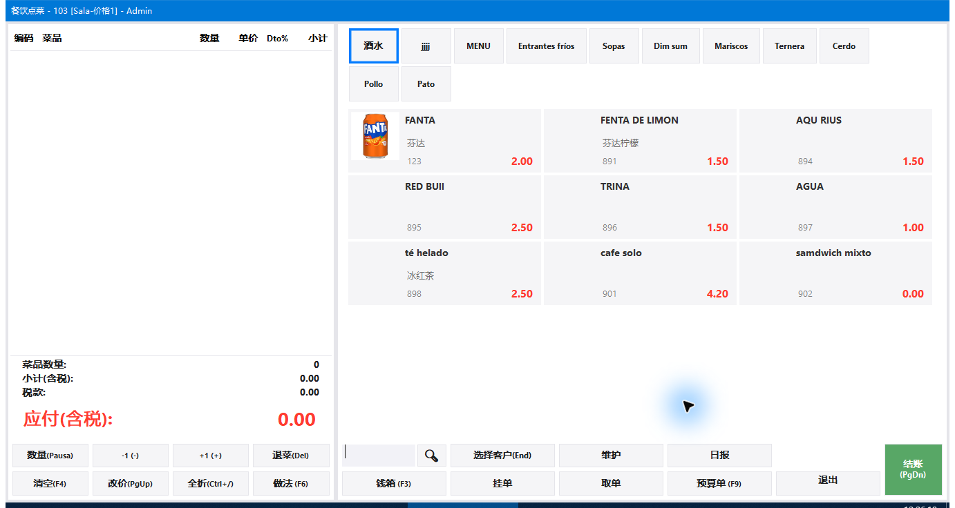This screenshot has height=508, width=955.
Task: Click the 数量(Pausa) quantity button
Action: [50, 456]
